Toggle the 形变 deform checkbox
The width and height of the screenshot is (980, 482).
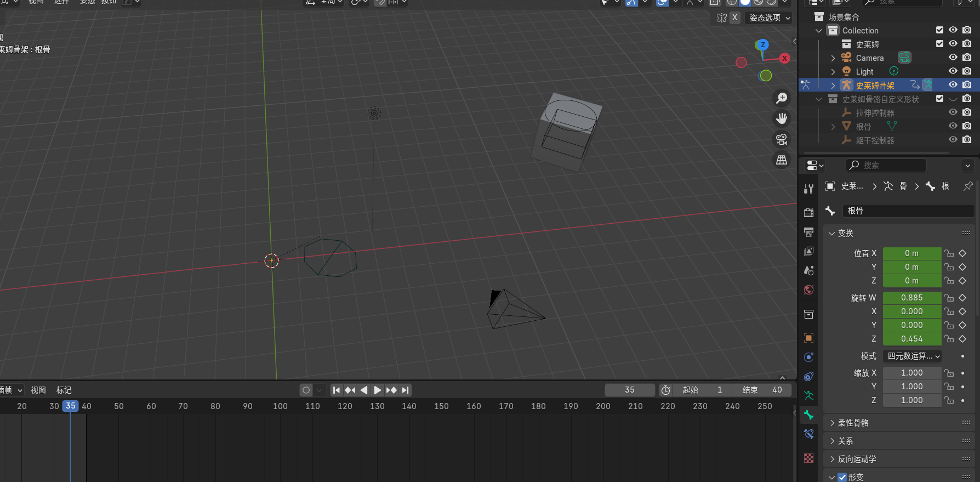[x=842, y=478]
